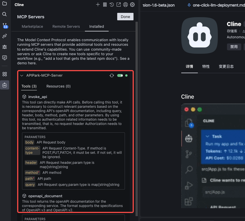The height and width of the screenshot is (221, 245).
Task: Switch to the Remote Servers tab
Action: 66,27
